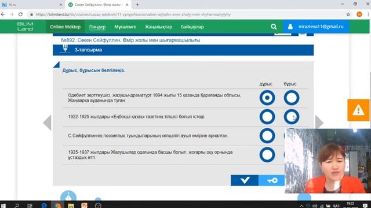Mark the 1922-1925 newspaper statement as 'дұрыс'
This screenshot has height=208, width=371.
click(x=267, y=117)
